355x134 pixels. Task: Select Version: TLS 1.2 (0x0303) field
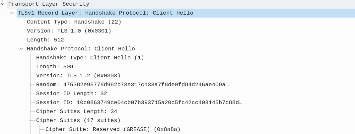tap(78, 76)
